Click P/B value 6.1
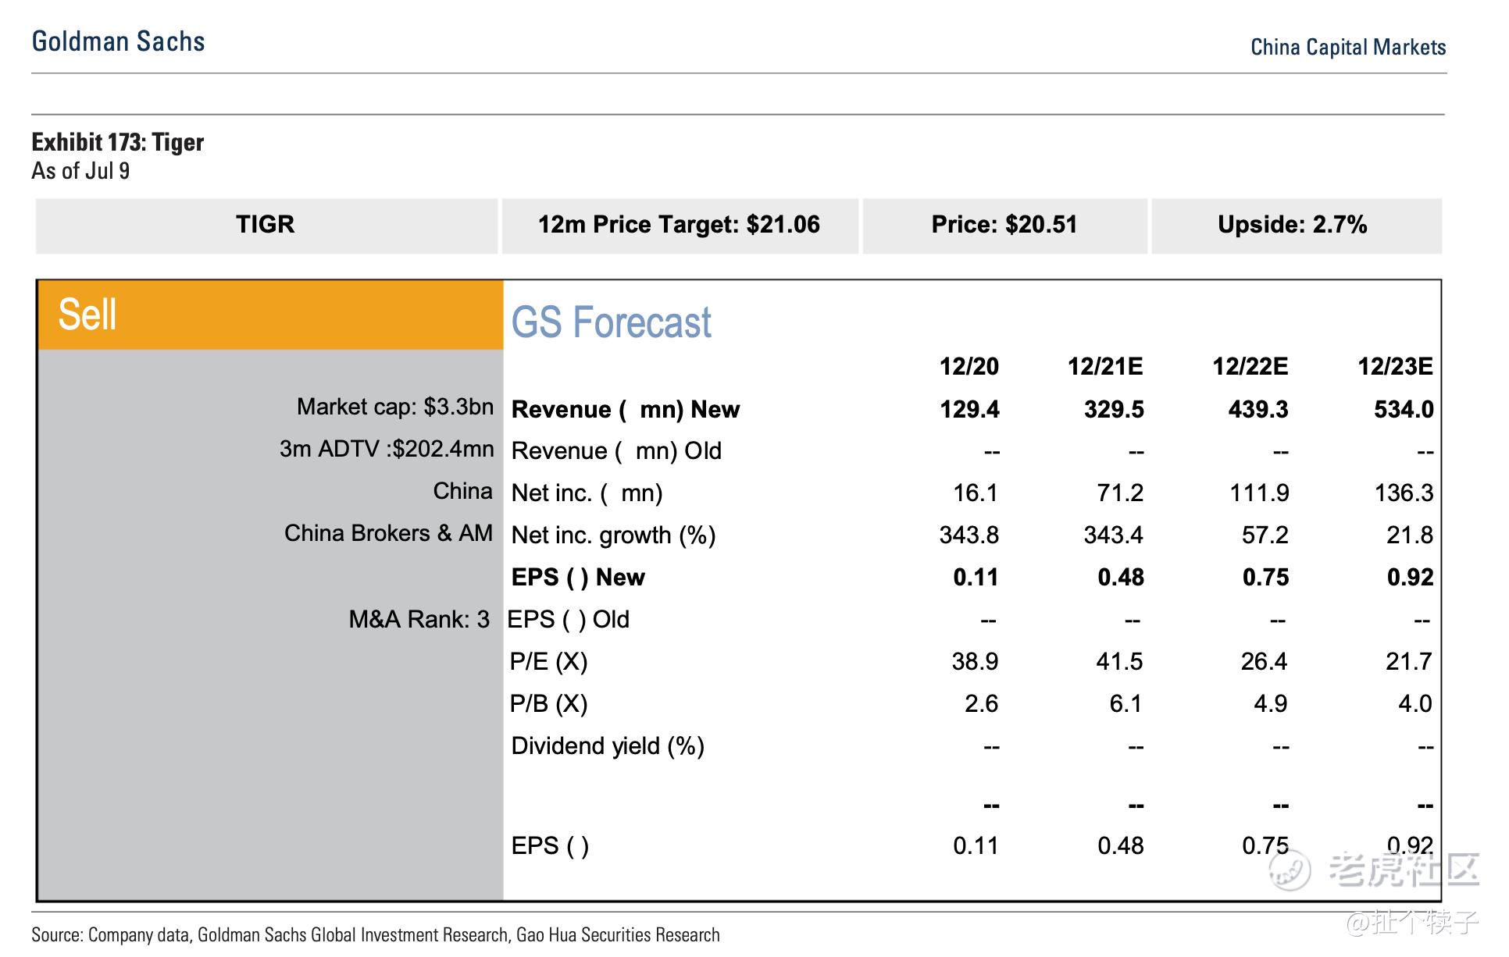Screen dimensions: 1509x957 click(x=1126, y=704)
